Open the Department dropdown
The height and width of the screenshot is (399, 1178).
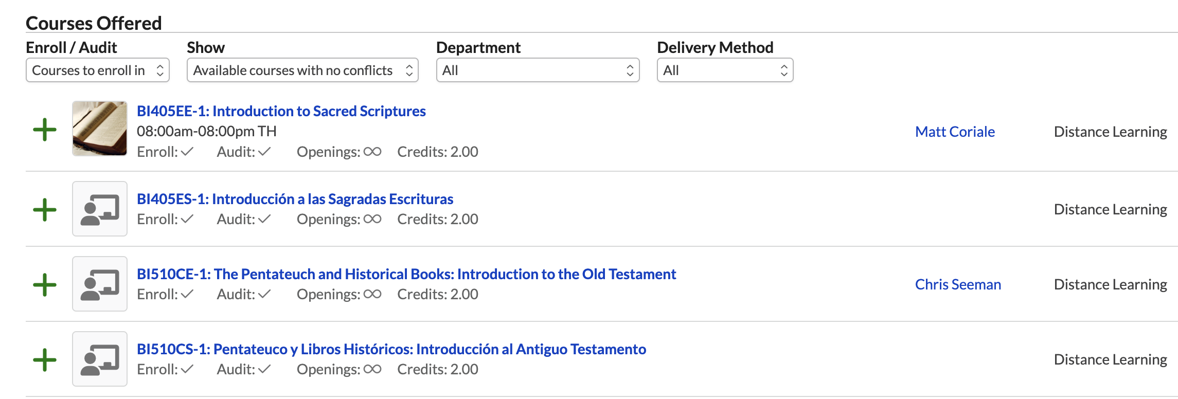pos(538,70)
